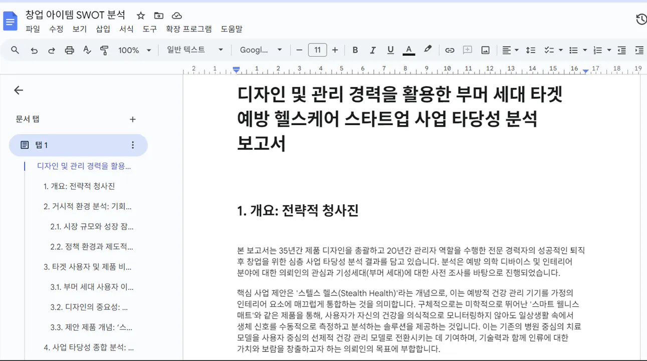Select 탭 1 in the sidebar
647x361 pixels.
coord(78,145)
